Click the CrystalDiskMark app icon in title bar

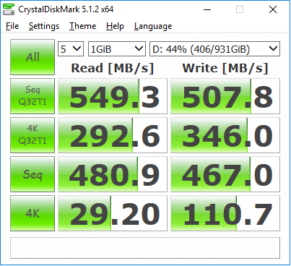[9, 9]
